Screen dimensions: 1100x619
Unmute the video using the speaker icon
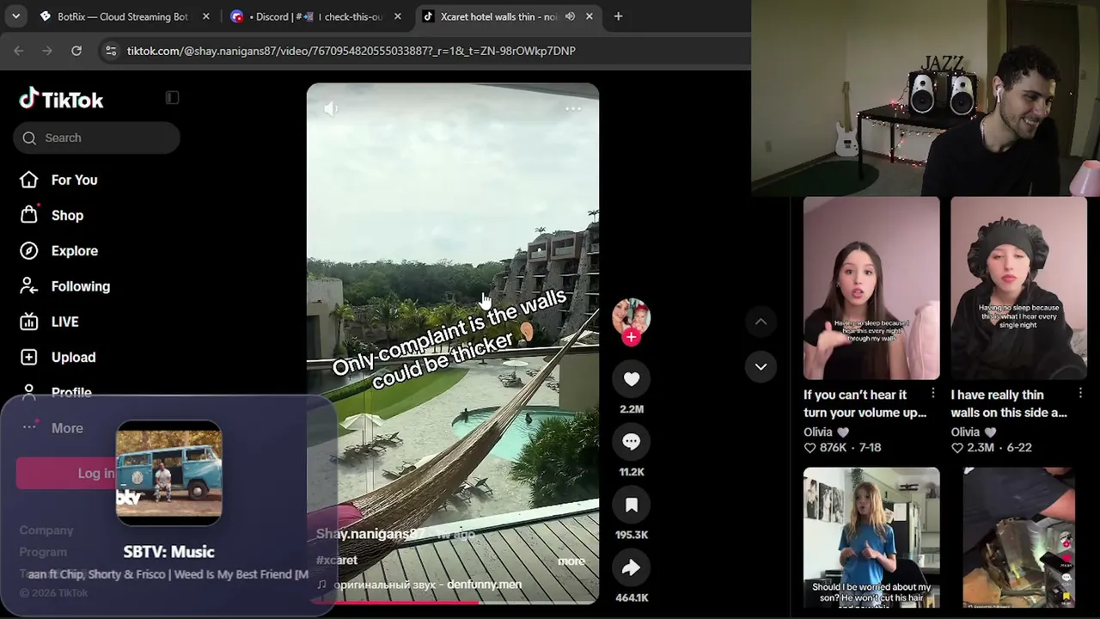click(x=332, y=109)
